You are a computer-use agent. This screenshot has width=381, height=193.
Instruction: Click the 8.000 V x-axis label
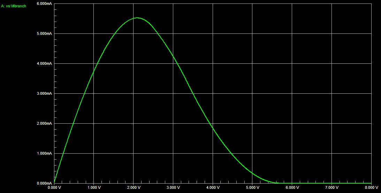pos(372,187)
